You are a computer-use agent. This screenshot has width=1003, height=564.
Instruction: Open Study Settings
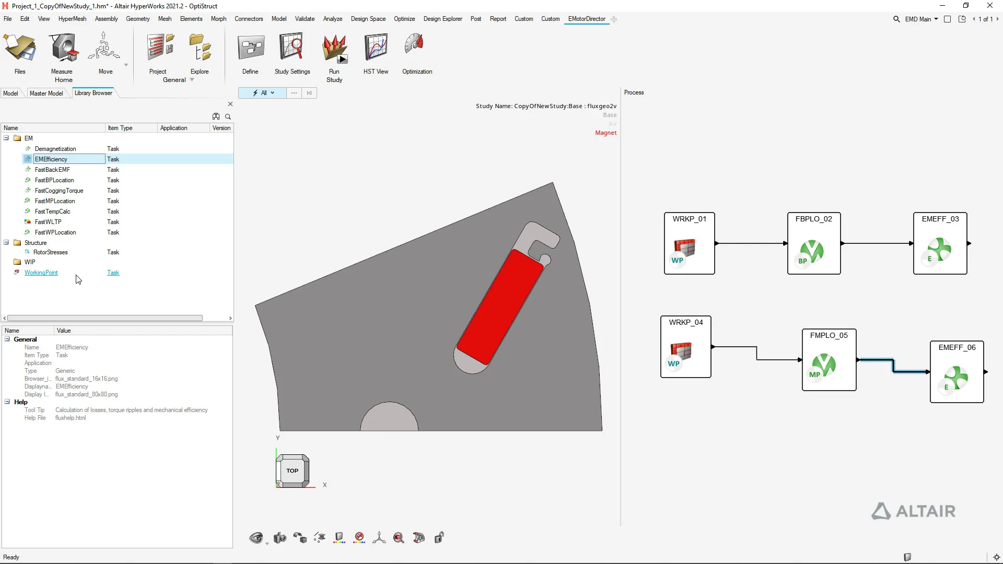(x=292, y=54)
